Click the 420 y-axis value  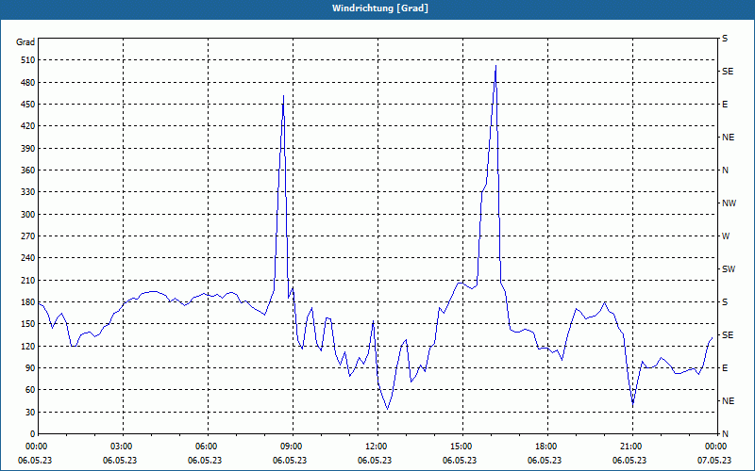click(x=28, y=126)
